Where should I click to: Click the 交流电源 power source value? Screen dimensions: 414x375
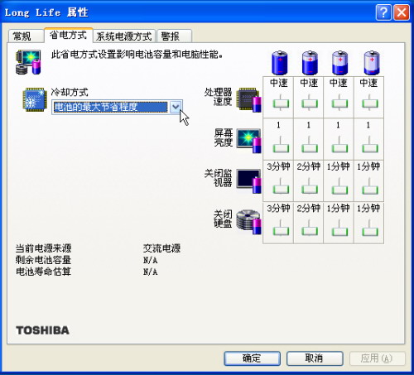click(161, 248)
